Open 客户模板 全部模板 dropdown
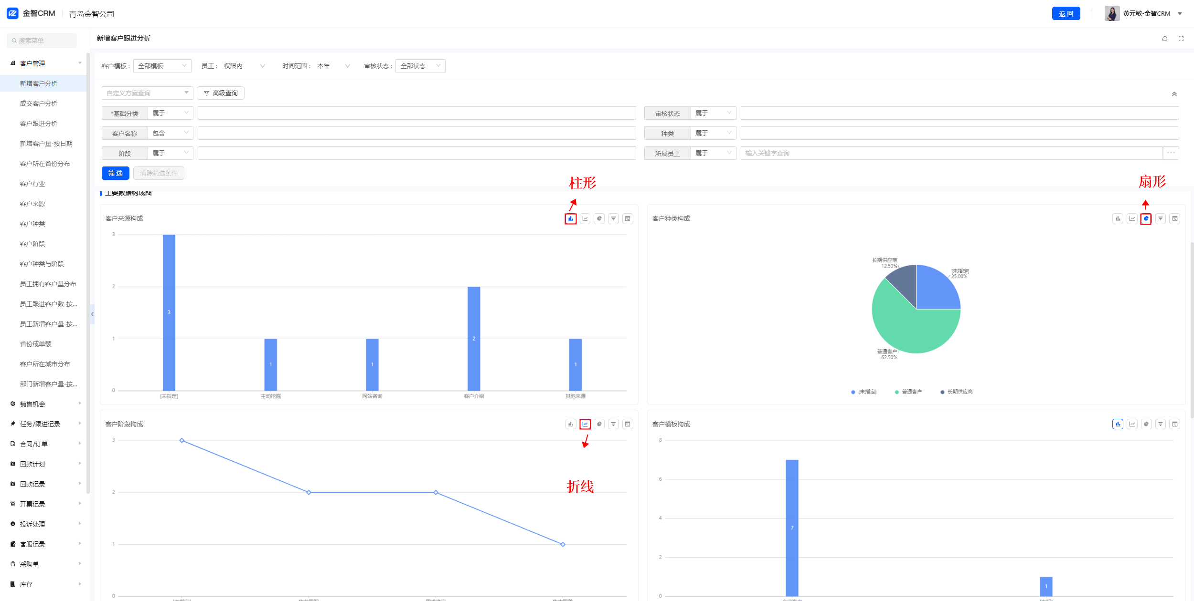 (162, 66)
